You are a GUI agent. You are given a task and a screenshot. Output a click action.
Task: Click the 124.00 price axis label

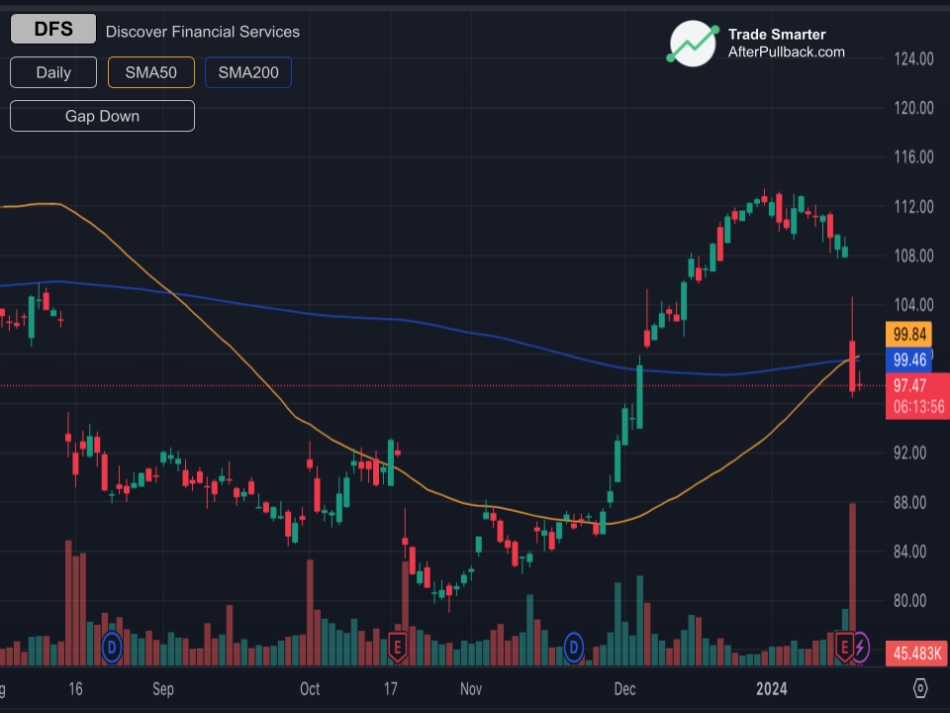click(913, 58)
